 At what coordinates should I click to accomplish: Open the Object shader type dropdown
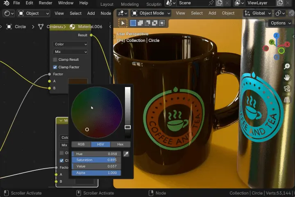(x=34, y=14)
